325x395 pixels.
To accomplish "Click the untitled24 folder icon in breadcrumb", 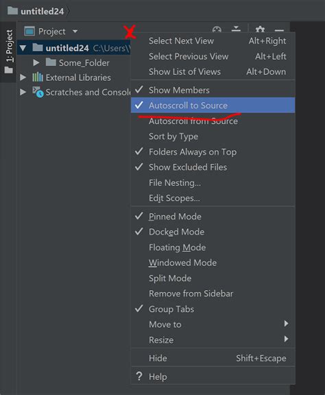I will [x=12, y=10].
